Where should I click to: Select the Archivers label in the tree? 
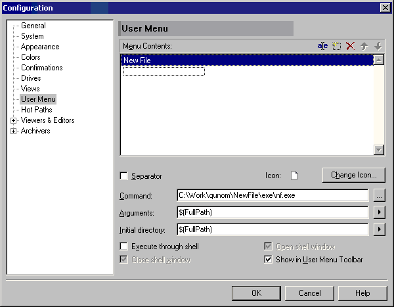(x=35, y=131)
